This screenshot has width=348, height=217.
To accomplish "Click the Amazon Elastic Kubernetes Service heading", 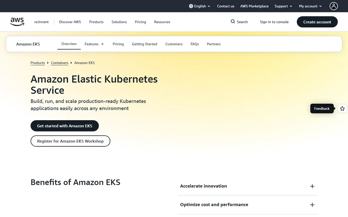I will [94, 85].
